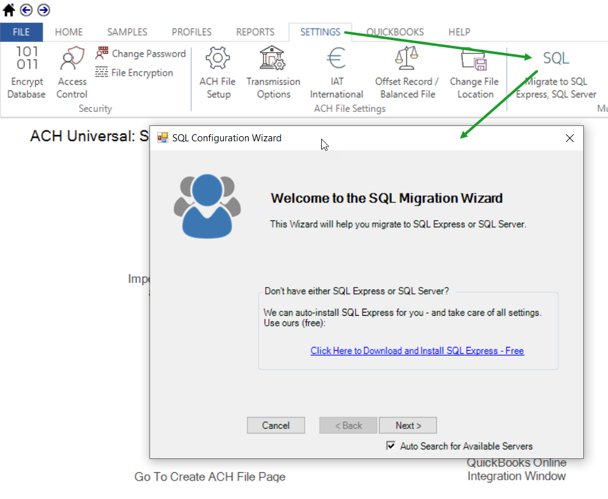The height and width of the screenshot is (499, 608).
Task: Click the Next button in the wizard
Action: coord(408,425)
